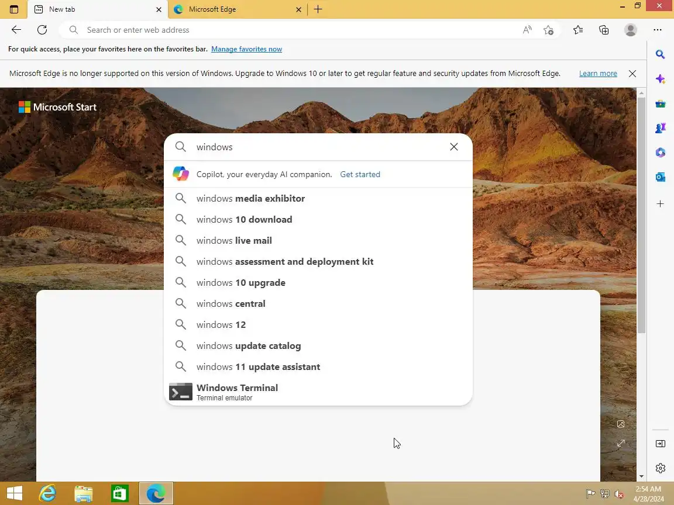
Task: Dismiss the unsupported Windows notification bar
Action: [632, 74]
